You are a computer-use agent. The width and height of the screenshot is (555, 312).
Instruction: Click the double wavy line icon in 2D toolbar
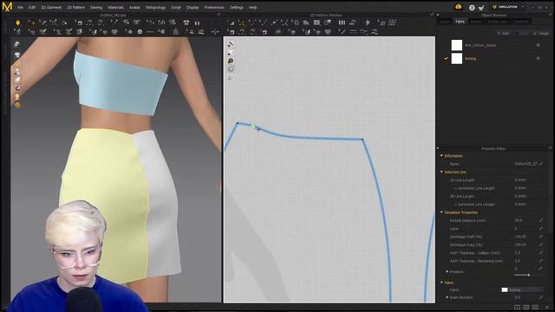375,32
